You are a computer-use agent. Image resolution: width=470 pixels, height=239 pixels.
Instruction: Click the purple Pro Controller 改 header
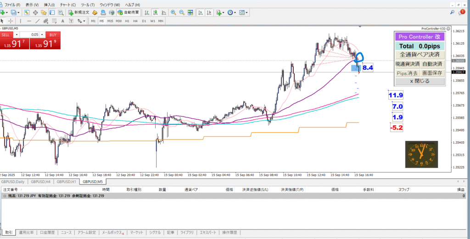pyautogui.click(x=420, y=37)
